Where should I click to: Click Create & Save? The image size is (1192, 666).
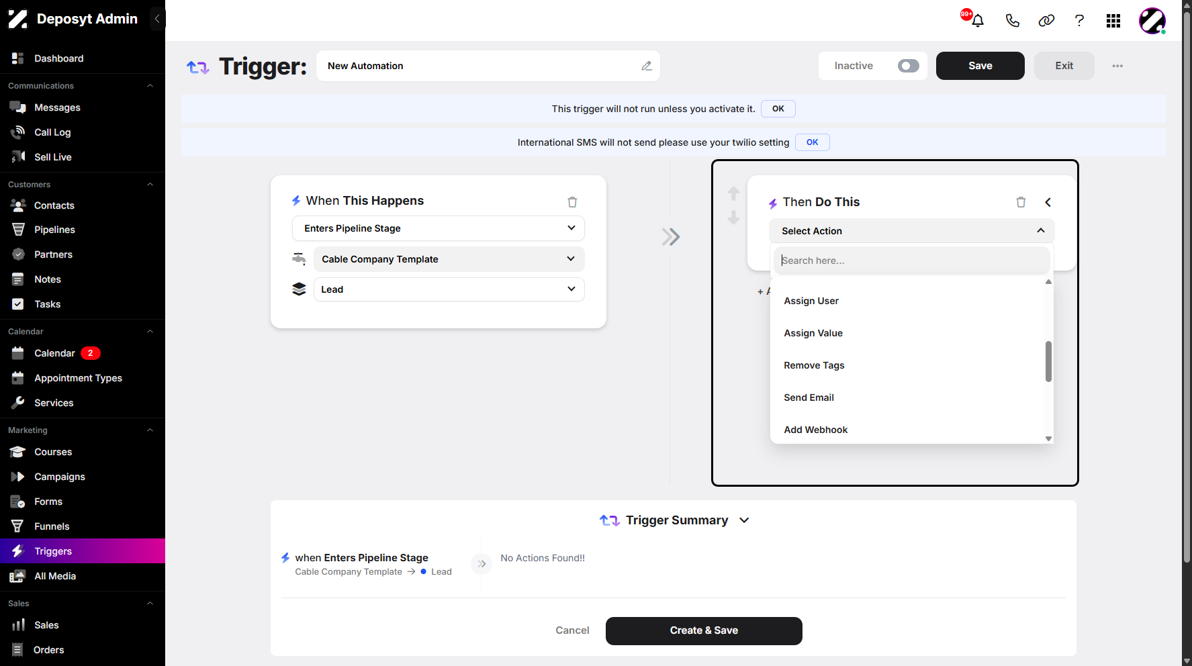(704, 631)
